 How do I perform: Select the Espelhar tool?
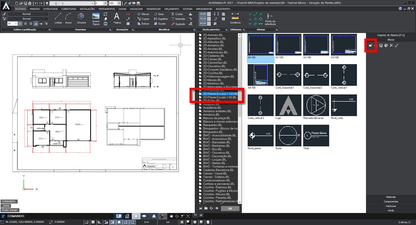point(161,19)
